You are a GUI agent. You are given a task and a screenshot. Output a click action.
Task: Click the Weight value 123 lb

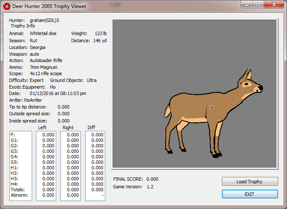coord(100,33)
